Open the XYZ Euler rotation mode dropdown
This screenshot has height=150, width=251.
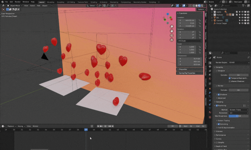[x=190, y=41]
